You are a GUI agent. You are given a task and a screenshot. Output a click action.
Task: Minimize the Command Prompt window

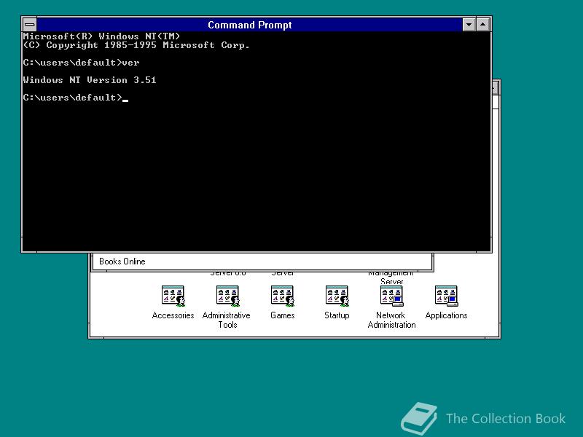(x=469, y=25)
